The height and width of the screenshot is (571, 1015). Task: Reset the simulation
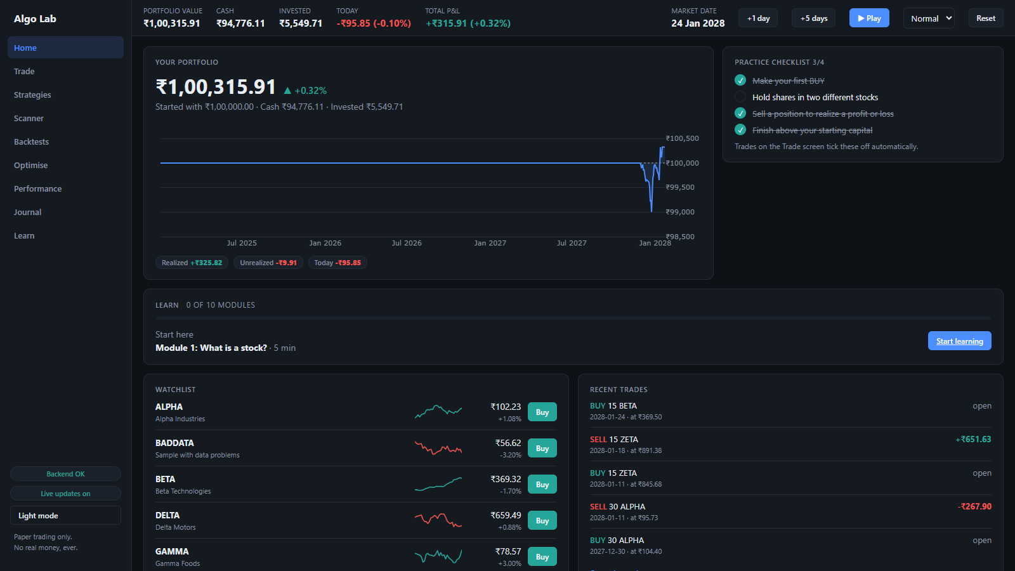[986, 18]
